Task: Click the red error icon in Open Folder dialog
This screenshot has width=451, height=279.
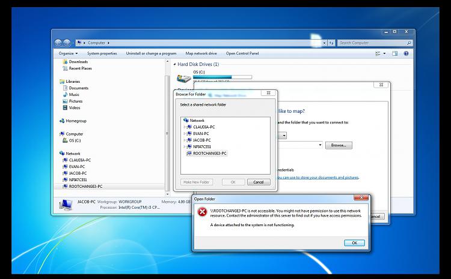Action: [202, 212]
